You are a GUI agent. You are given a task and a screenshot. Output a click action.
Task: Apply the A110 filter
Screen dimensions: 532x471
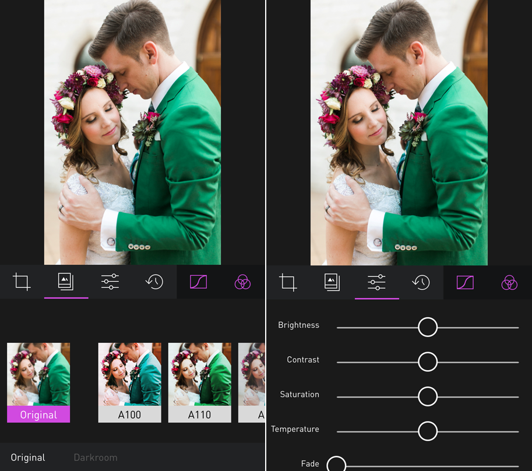coord(199,382)
